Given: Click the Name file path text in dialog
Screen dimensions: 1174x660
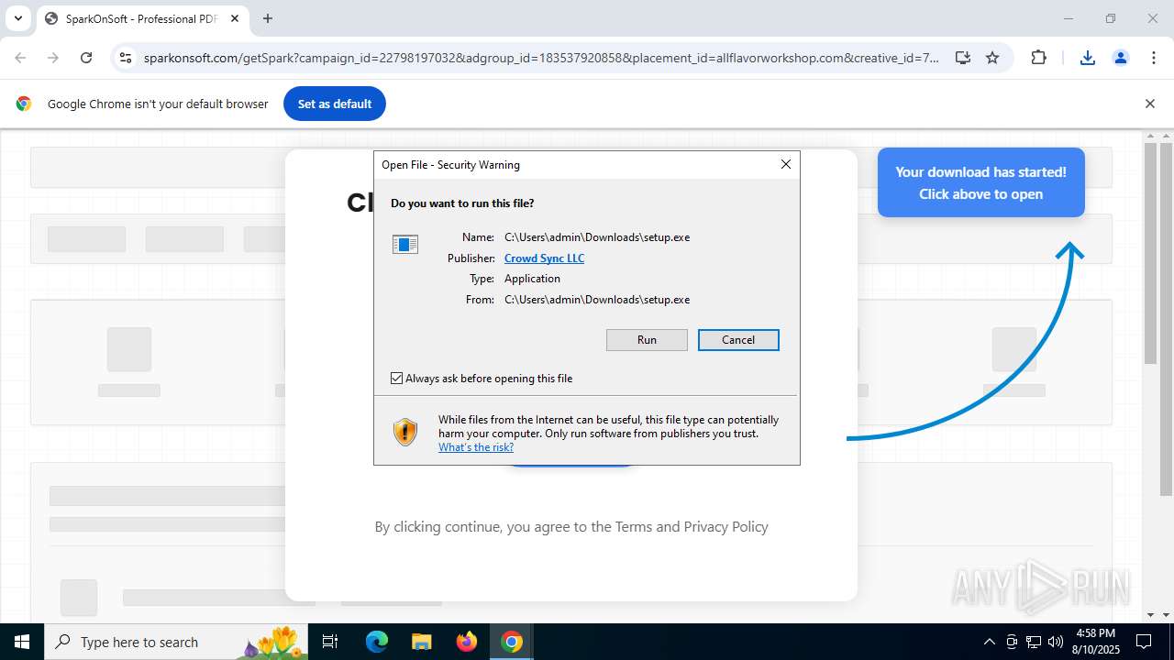Looking at the screenshot, I should tap(597, 237).
